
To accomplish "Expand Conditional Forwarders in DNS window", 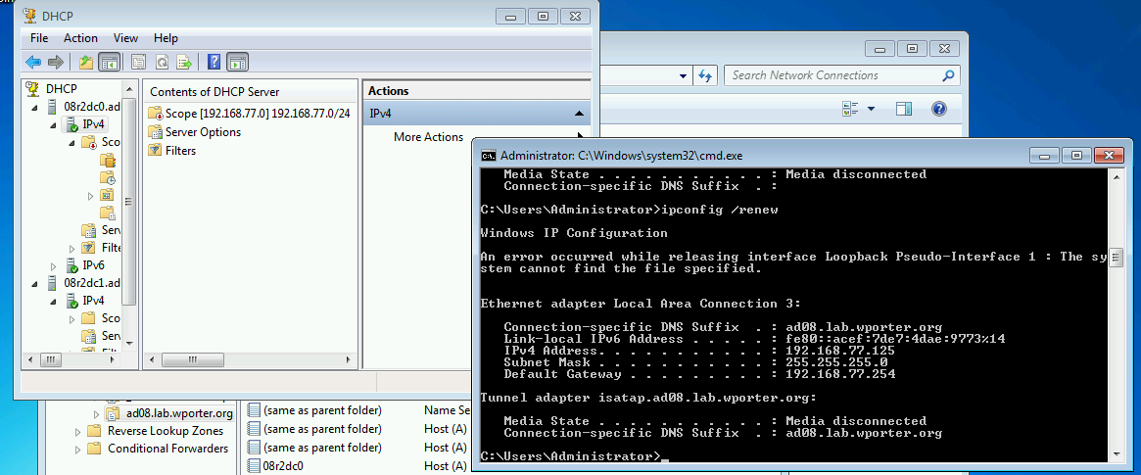I will click(78, 449).
